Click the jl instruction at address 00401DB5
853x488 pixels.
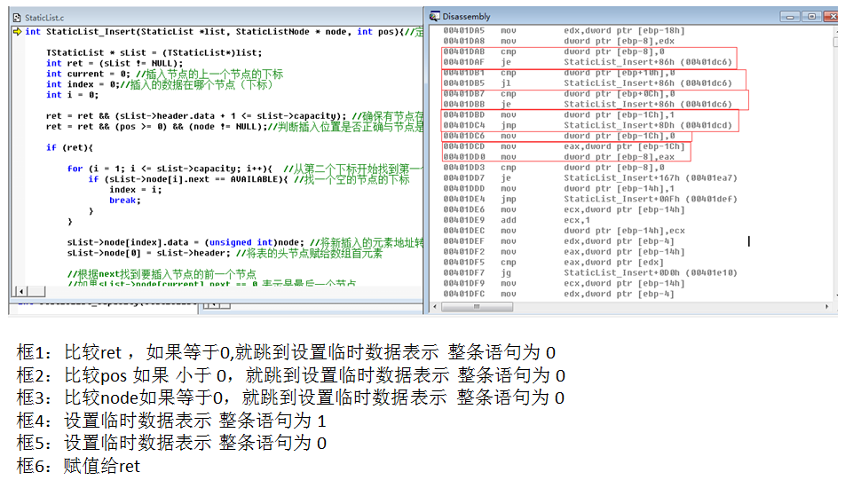(588, 83)
